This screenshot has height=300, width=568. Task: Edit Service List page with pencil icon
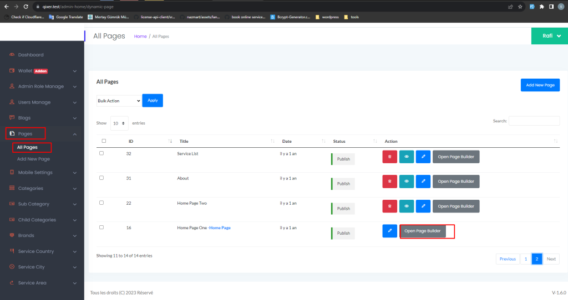(423, 157)
